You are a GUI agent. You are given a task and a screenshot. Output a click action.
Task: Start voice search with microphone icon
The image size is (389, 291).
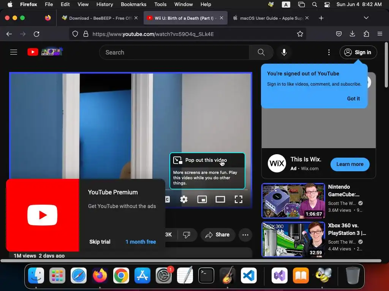(284, 52)
